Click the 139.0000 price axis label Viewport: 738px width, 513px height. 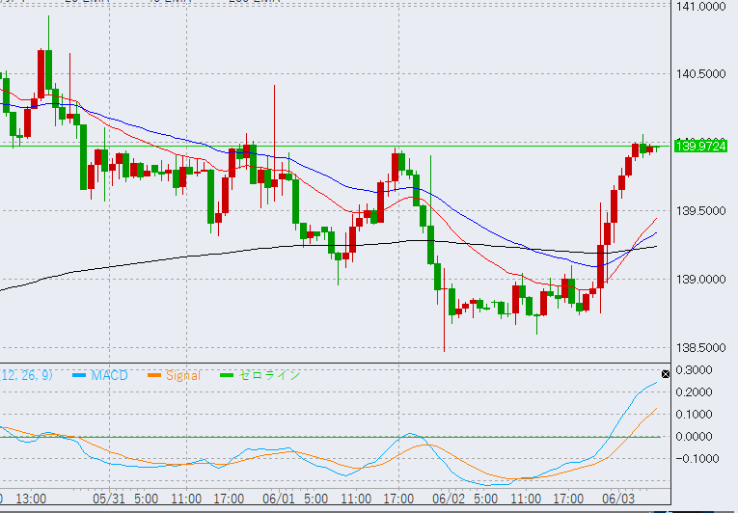[700, 280]
